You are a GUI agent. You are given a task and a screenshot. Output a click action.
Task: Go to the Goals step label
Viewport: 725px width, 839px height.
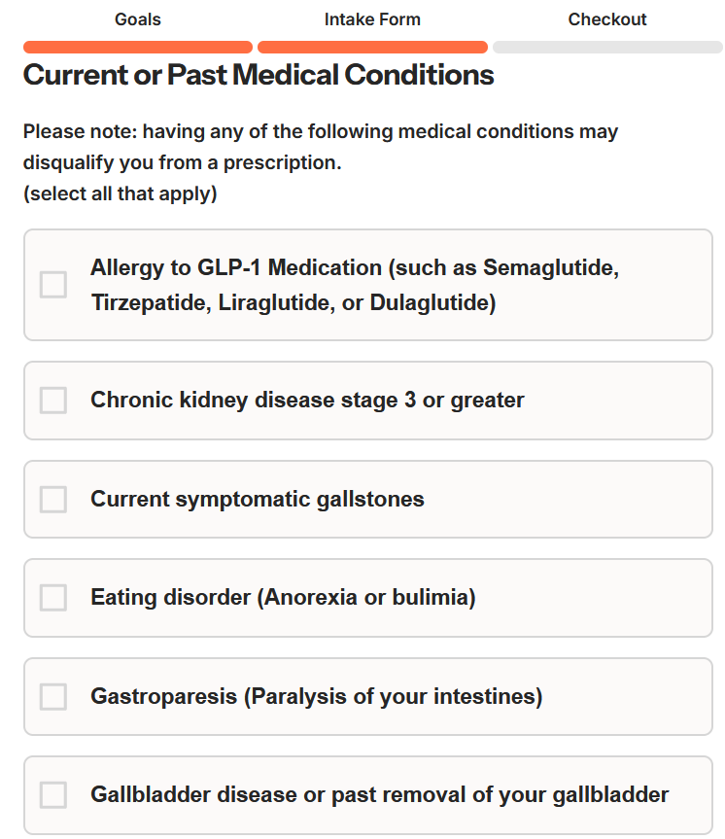point(138,19)
